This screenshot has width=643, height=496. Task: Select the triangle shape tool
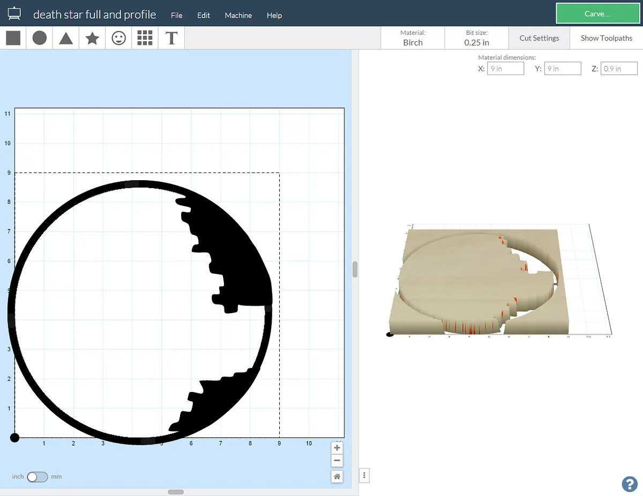[66, 38]
